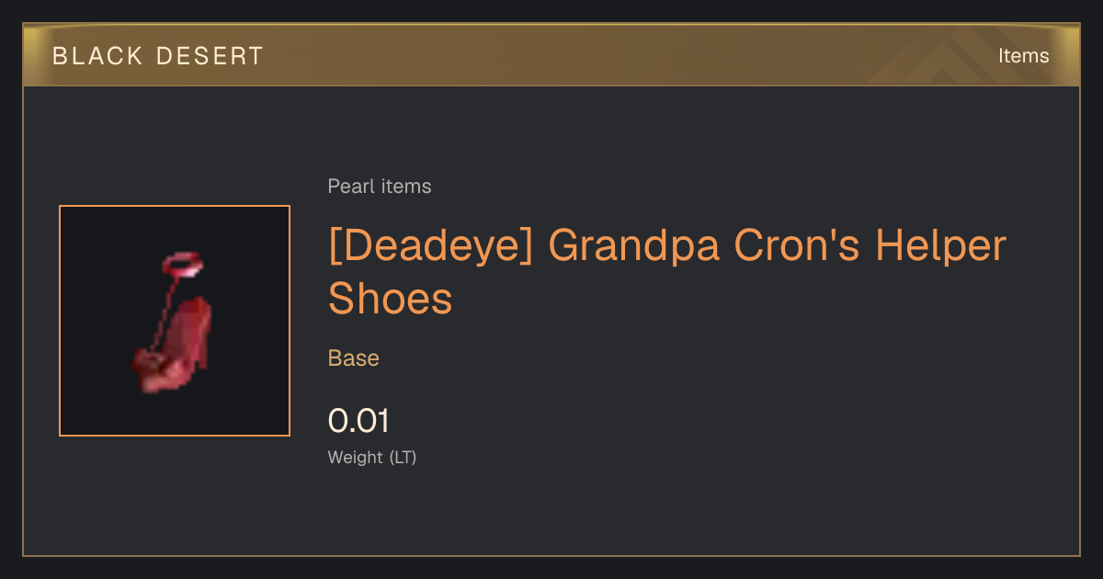
Task: Click the orange-bordered item thumbnail frame
Action: tap(175, 321)
